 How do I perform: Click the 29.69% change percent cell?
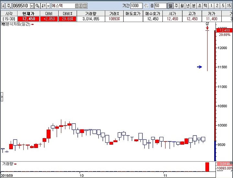pyautogui.click(x=67, y=19)
